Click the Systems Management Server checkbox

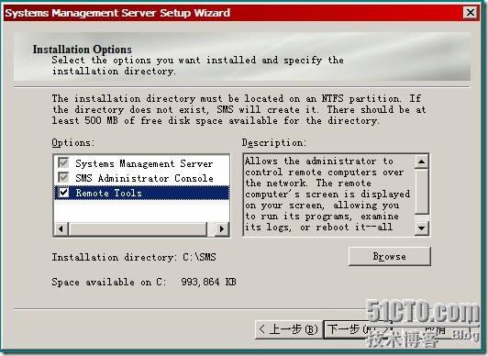click(x=63, y=162)
